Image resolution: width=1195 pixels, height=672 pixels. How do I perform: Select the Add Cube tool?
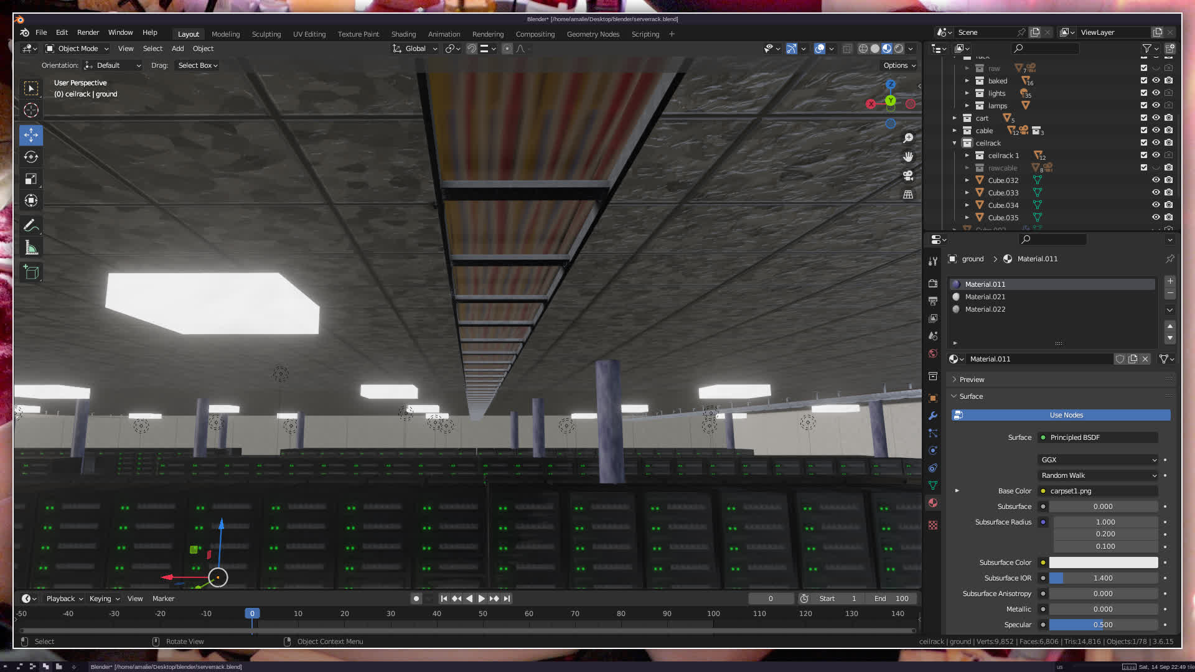[31, 272]
